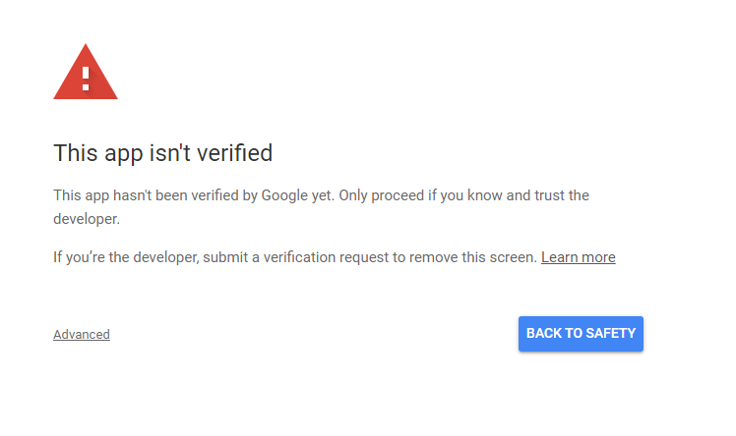Click the "This app isn't verified" heading
Screen dimensions: 736x436
(162, 153)
